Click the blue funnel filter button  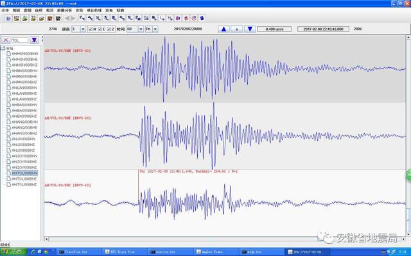pos(34,40)
